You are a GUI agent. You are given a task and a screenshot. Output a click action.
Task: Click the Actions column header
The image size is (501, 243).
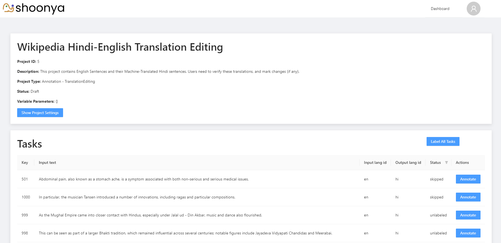462,162
